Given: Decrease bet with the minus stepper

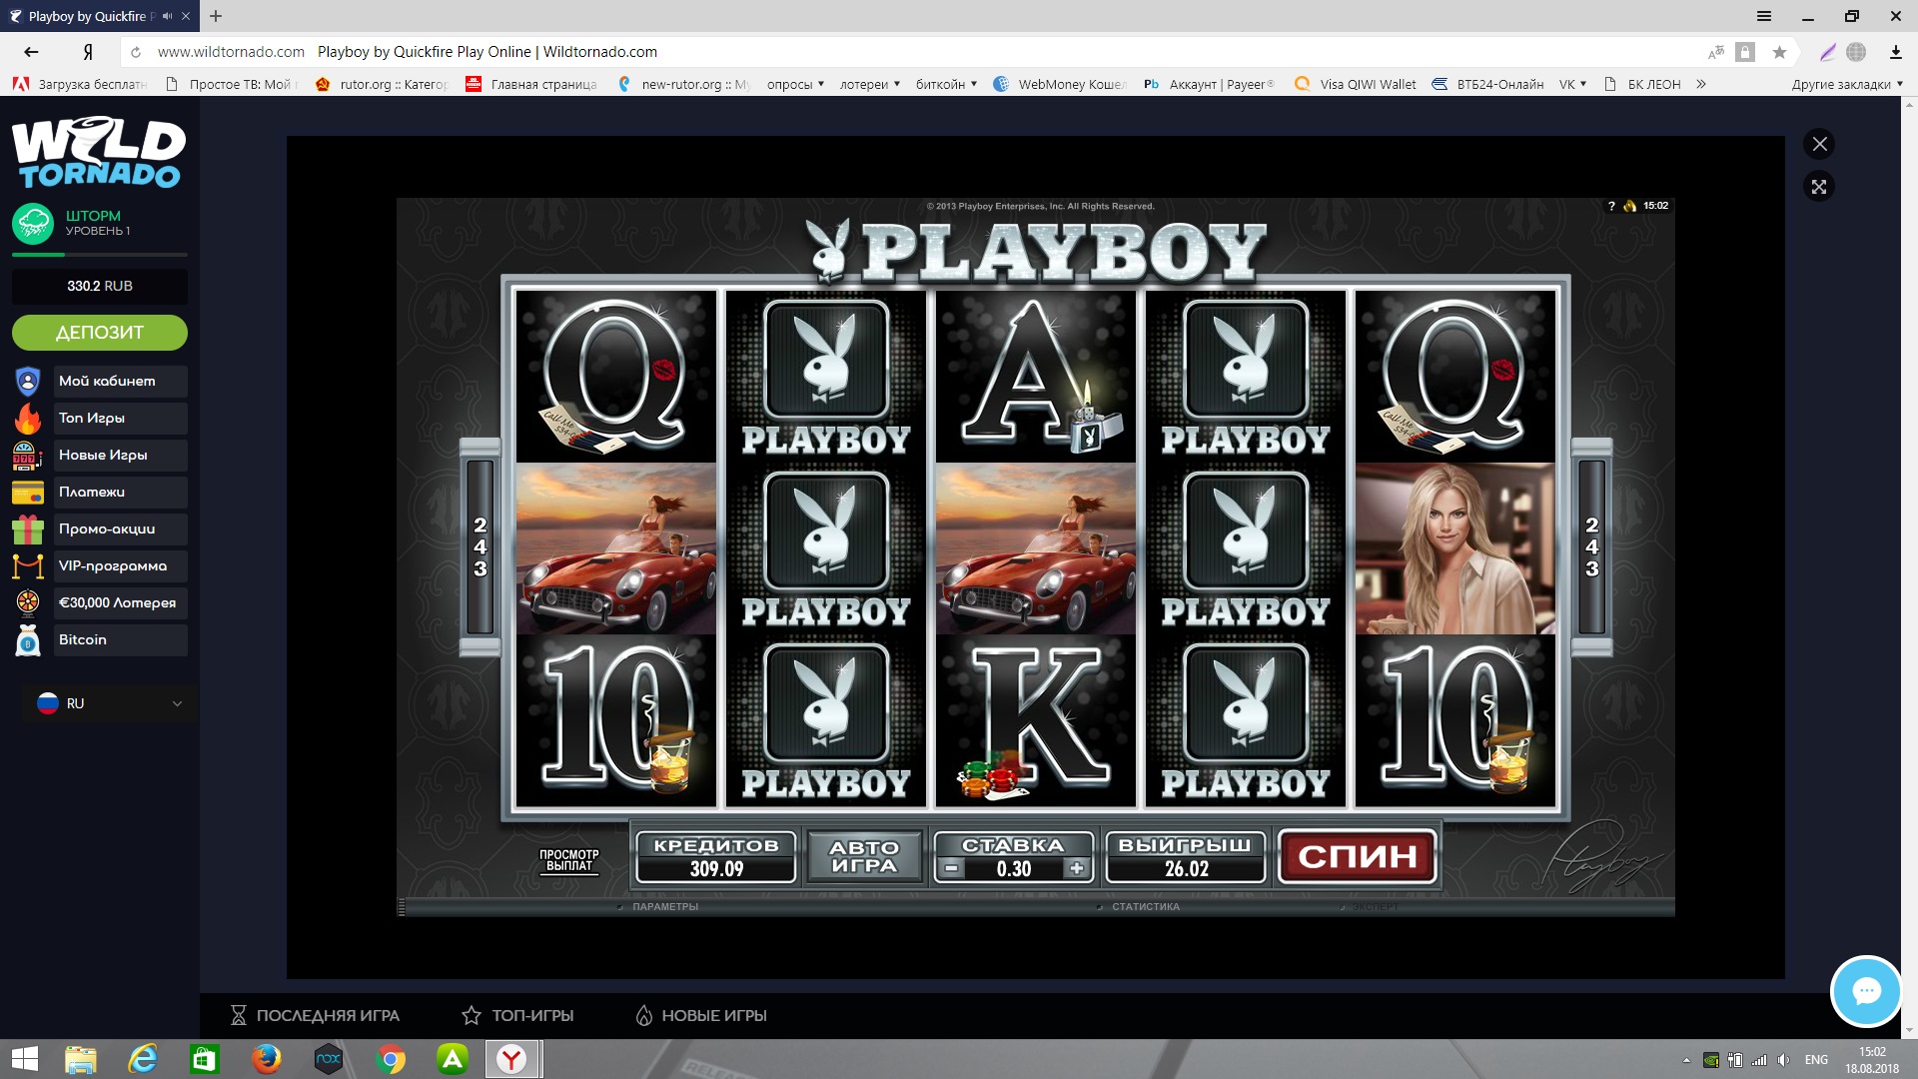Looking at the screenshot, I should pos(952,868).
